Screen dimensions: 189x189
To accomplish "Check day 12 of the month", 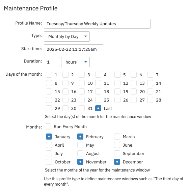I will (117, 83).
